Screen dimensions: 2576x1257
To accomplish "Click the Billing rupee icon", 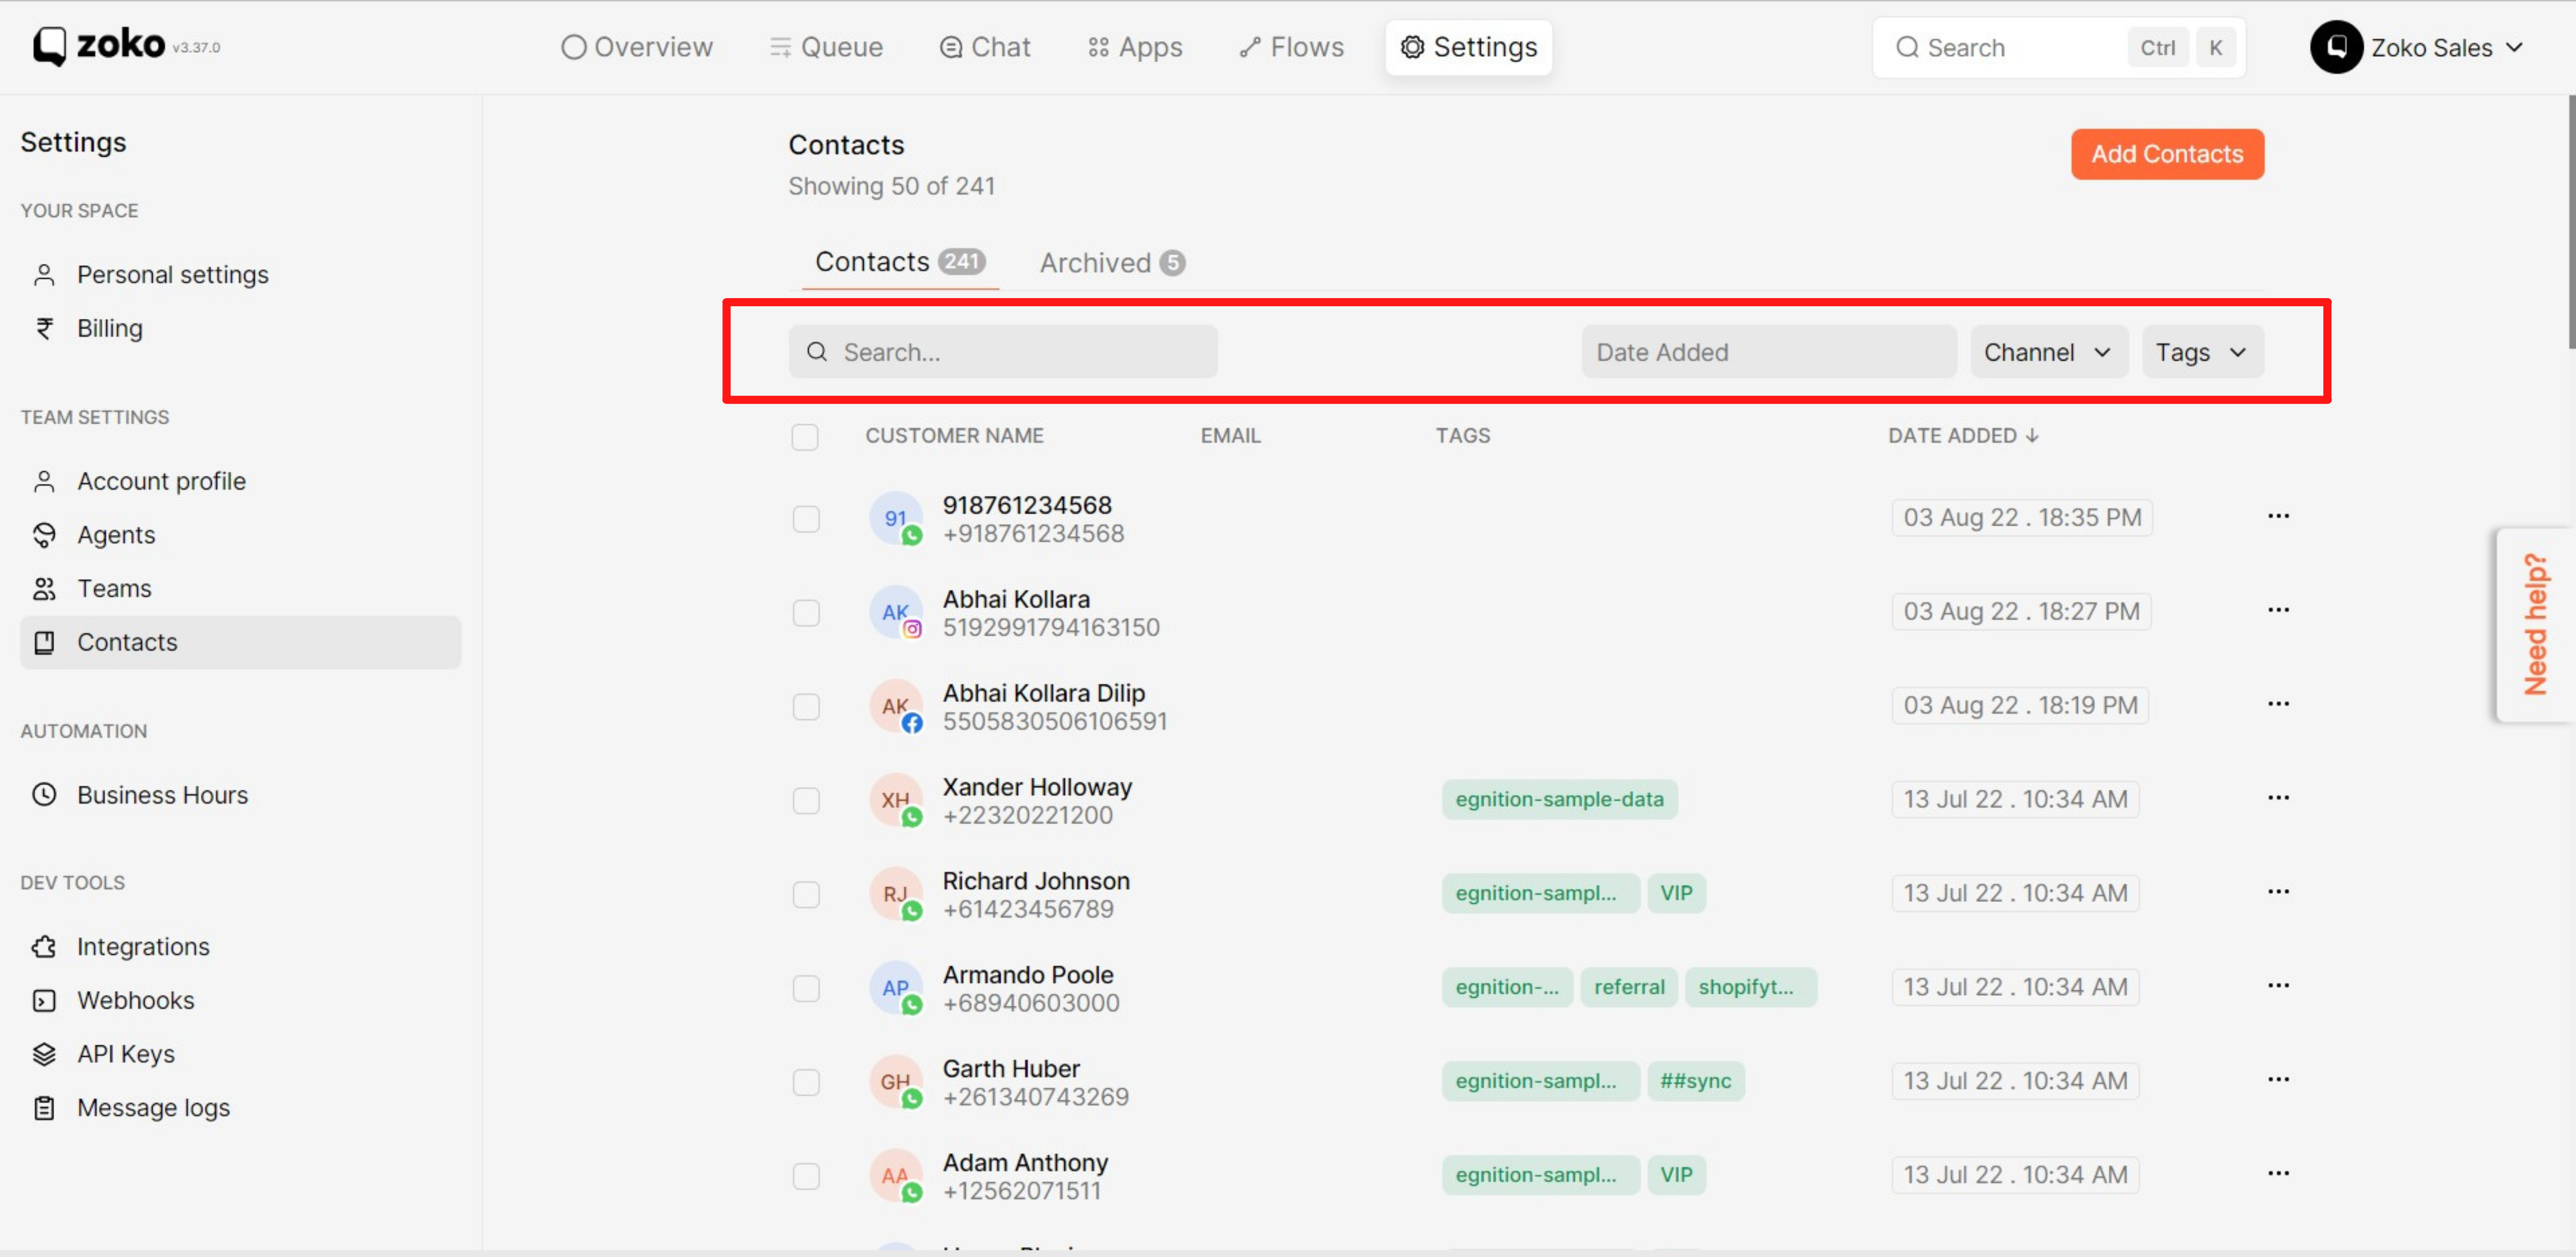I will (44, 329).
